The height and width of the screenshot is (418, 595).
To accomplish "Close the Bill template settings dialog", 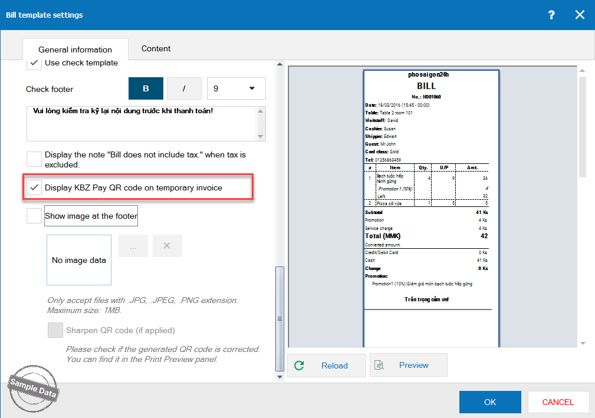I will pos(580,15).
